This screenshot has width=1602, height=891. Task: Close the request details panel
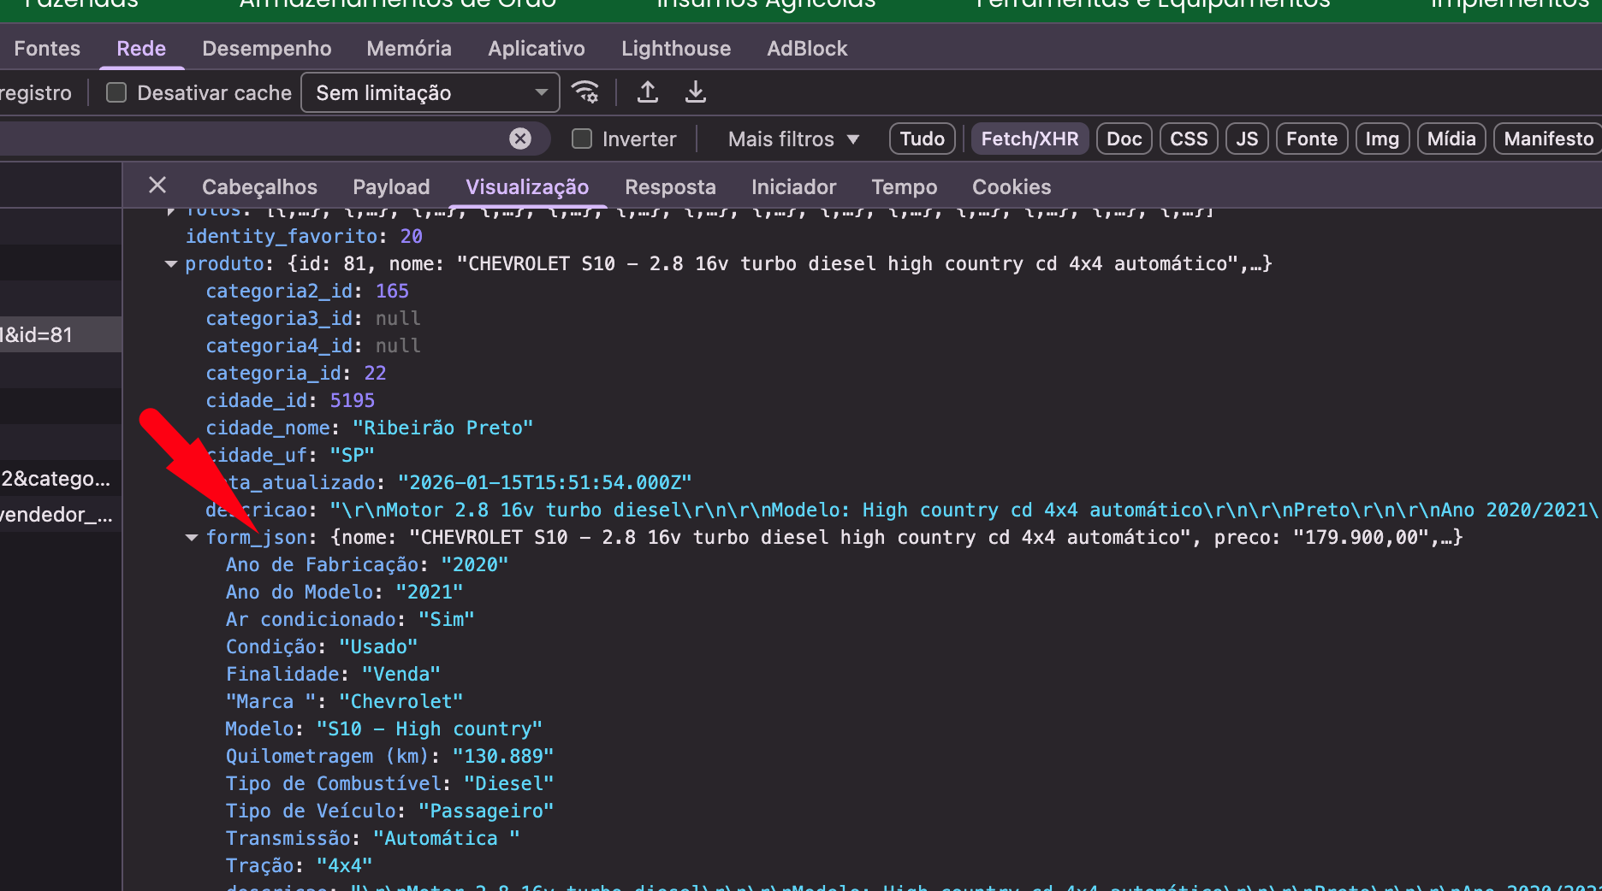click(157, 186)
